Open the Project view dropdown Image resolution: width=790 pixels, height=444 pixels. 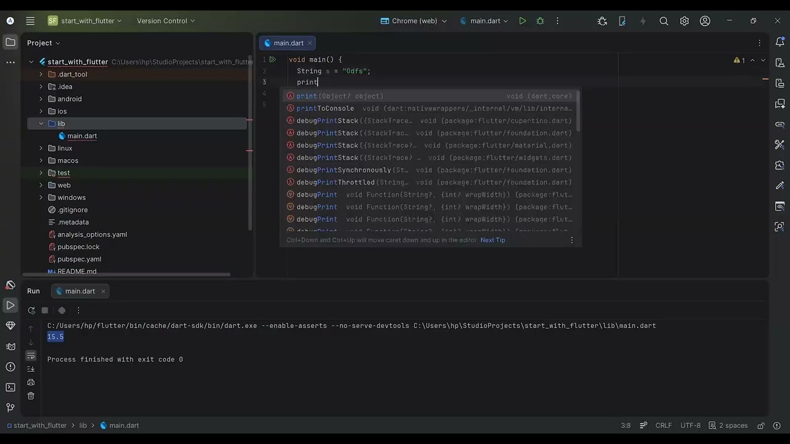pyautogui.click(x=44, y=43)
